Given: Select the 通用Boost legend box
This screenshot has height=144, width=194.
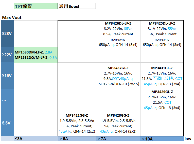Looking at the screenshot, I should pyautogui.click(x=77, y=6).
